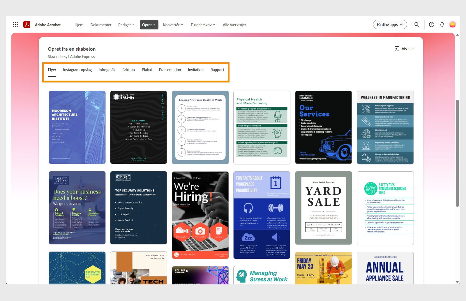Expand the E-underskriv dropdown menu

click(x=203, y=25)
